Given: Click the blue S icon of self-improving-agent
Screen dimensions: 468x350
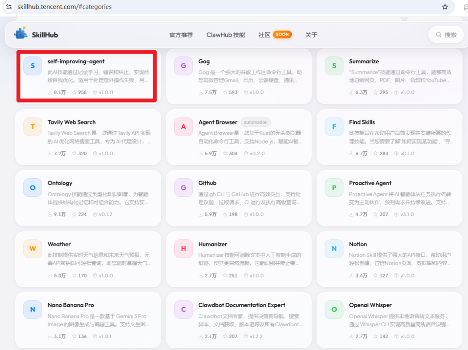Looking at the screenshot, I should [x=32, y=65].
